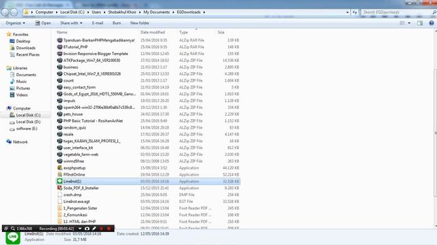Image resolution: width=437 pixels, height=245 pixels.
Task: Click the Burn toolbar button
Action: tap(117, 23)
